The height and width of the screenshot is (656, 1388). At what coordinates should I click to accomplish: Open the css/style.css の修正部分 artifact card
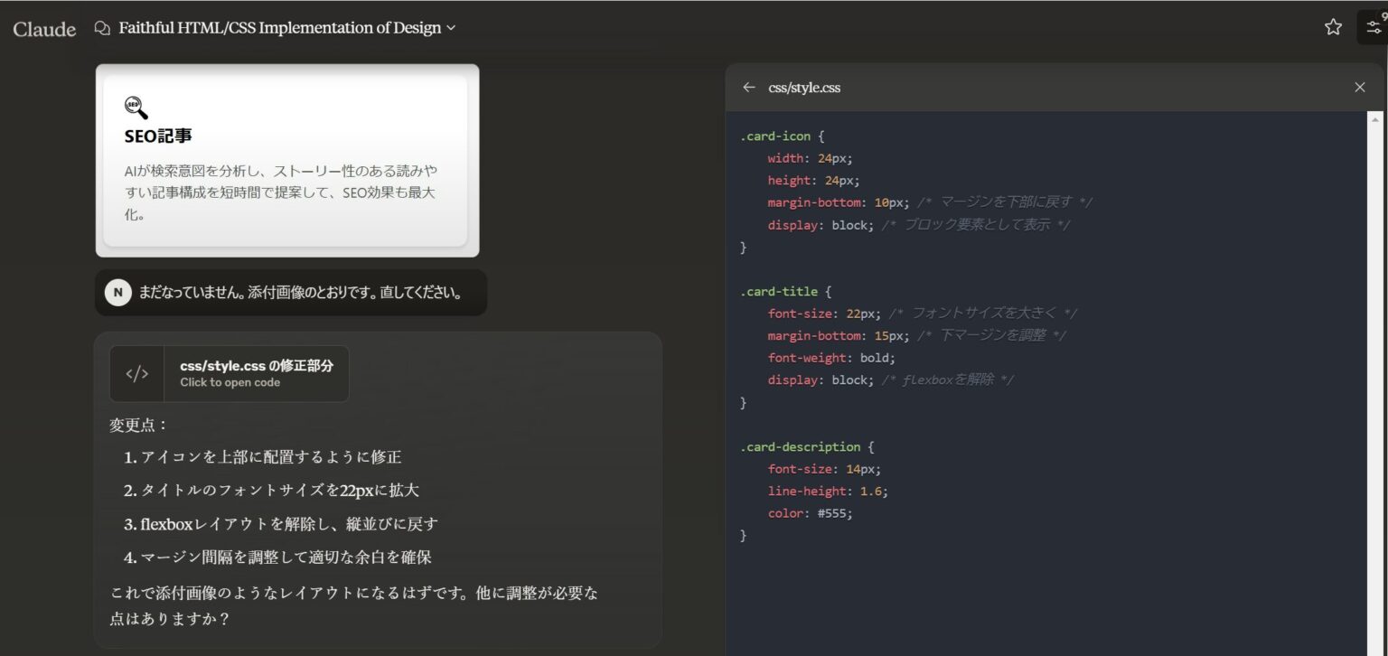(229, 373)
